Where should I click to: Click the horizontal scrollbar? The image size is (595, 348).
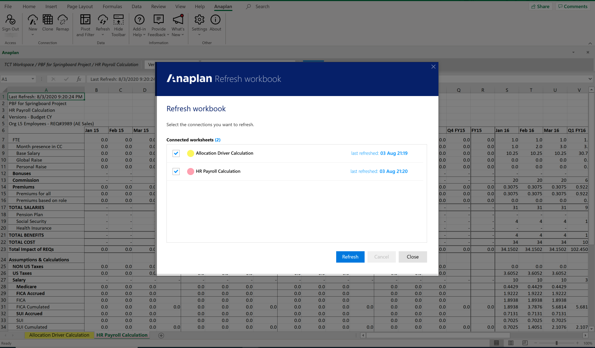pos(438,335)
